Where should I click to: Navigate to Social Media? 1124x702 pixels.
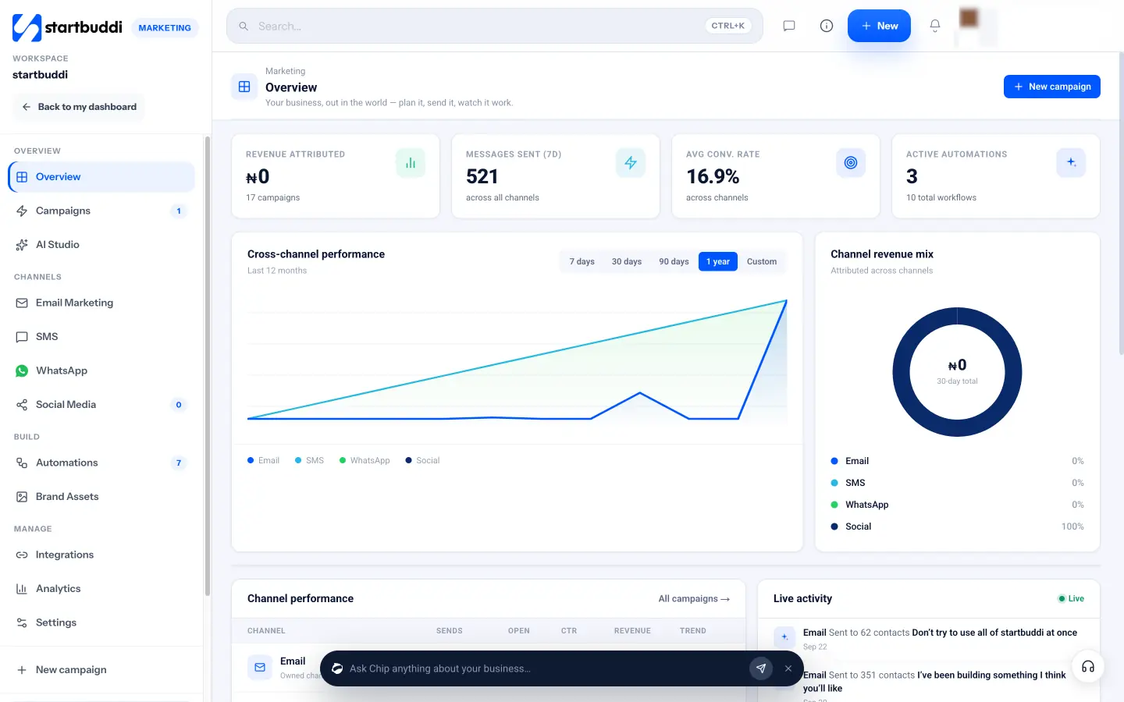coord(101,405)
